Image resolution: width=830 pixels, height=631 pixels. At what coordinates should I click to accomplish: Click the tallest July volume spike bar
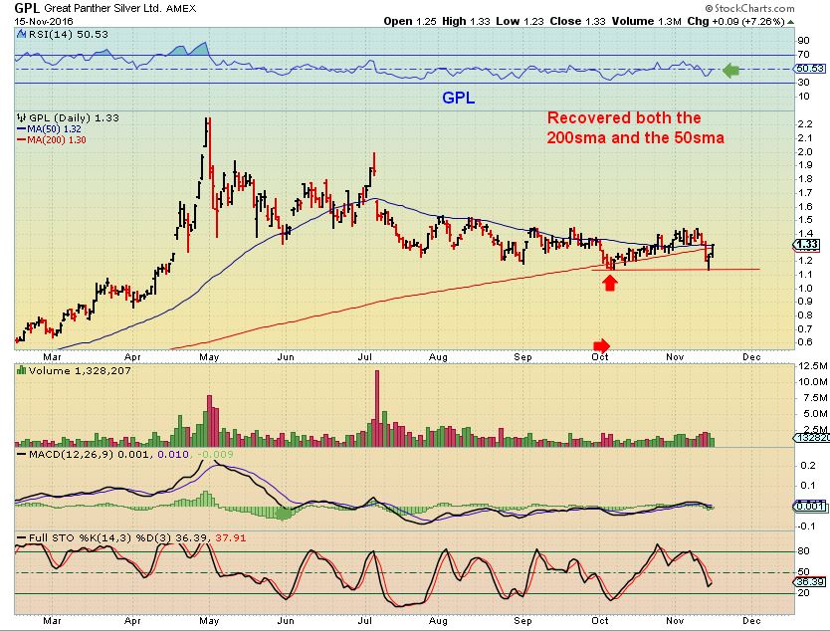(x=377, y=408)
